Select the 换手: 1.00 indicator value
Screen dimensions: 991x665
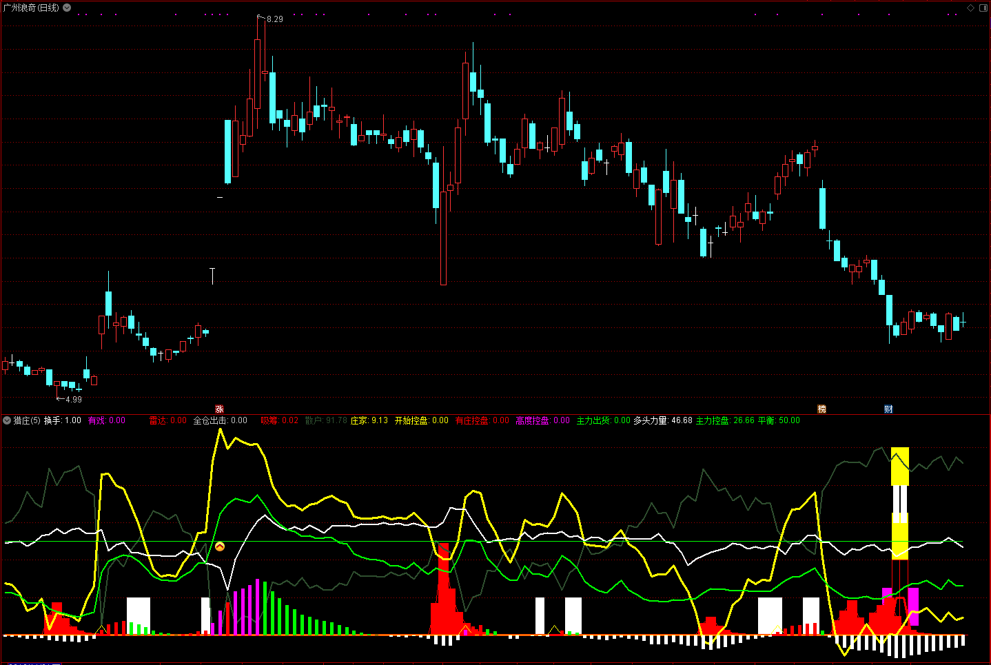point(63,420)
